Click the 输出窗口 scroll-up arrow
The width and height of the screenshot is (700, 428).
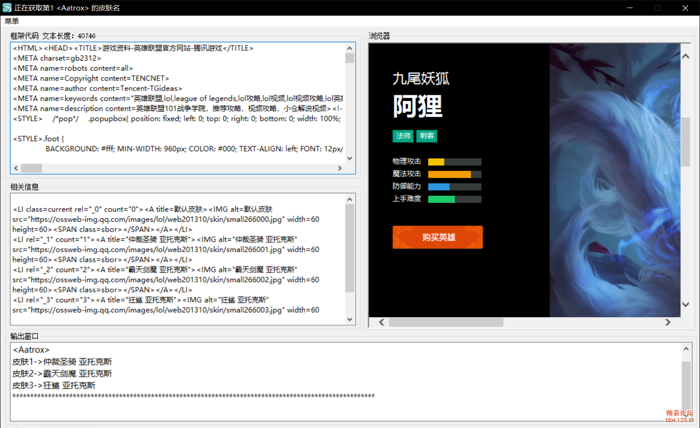(x=686, y=349)
